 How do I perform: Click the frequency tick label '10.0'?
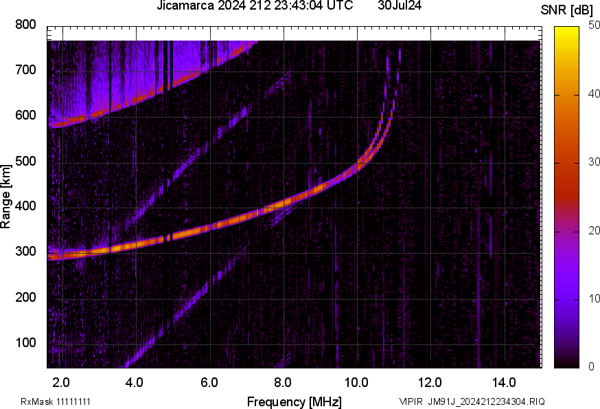[356, 382]
